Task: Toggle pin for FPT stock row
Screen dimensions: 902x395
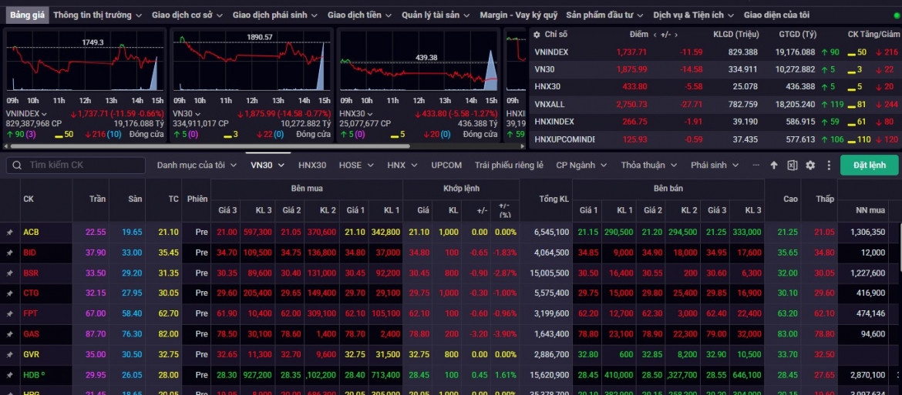Action: (x=9, y=313)
